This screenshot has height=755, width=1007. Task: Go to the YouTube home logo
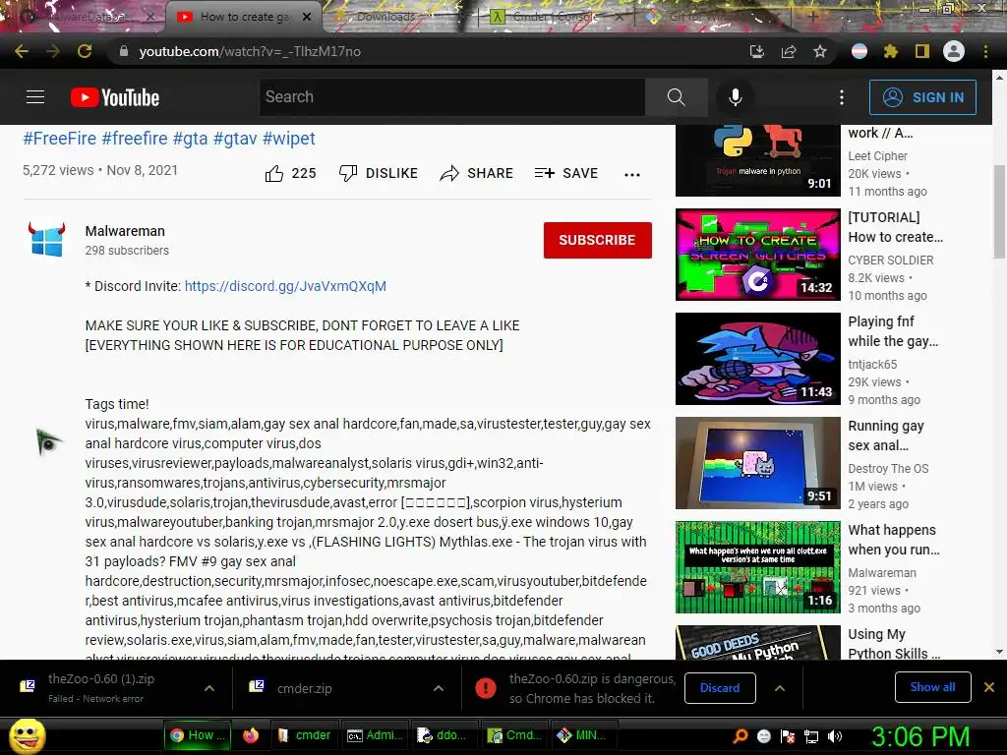click(x=115, y=97)
